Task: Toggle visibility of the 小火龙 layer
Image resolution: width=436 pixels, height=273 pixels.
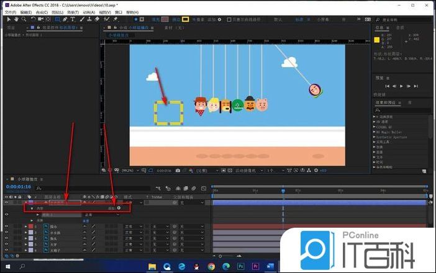Action: tap(7, 233)
